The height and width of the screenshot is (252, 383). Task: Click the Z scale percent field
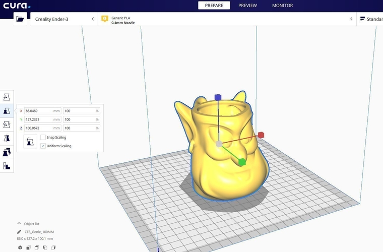[x=82, y=128]
